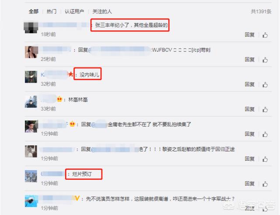Reply to the 烂片预订 comment
This screenshot has width=280, height=215.
(x=249, y=184)
